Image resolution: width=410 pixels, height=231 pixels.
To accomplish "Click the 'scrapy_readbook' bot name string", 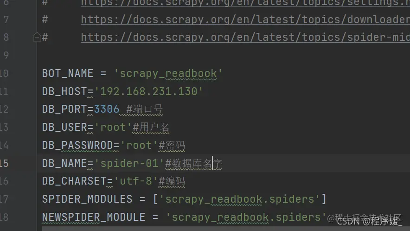I will coord(168,73).
